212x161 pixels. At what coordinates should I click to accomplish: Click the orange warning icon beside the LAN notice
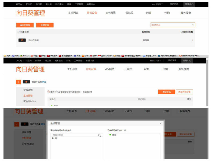coord(49,92)
